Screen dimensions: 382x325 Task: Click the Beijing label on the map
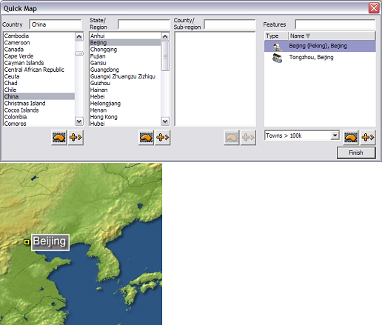50,242
